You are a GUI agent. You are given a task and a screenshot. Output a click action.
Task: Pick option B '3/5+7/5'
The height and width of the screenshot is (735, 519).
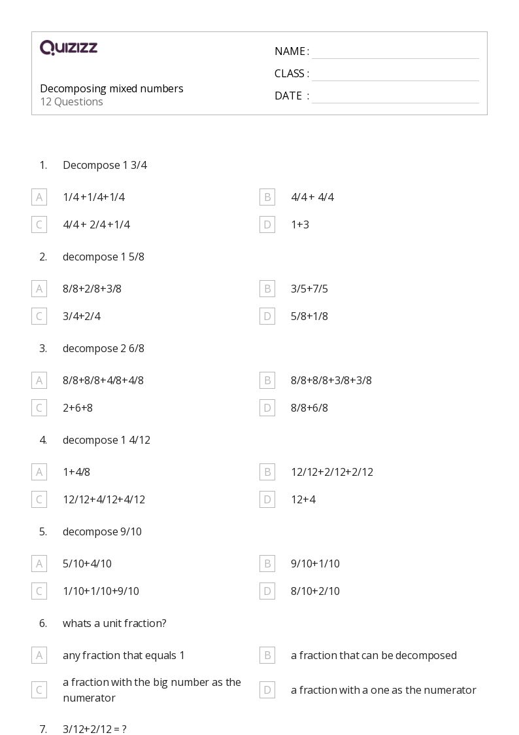tap(267, 289)
